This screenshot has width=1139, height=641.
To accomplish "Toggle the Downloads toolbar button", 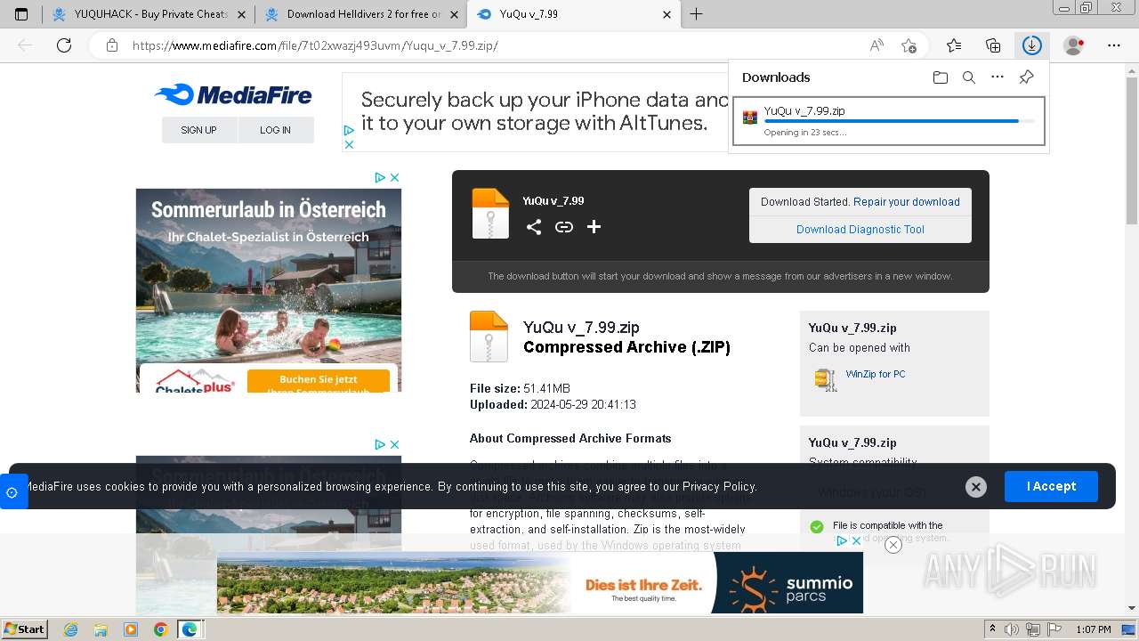I will click(1032, 45).
